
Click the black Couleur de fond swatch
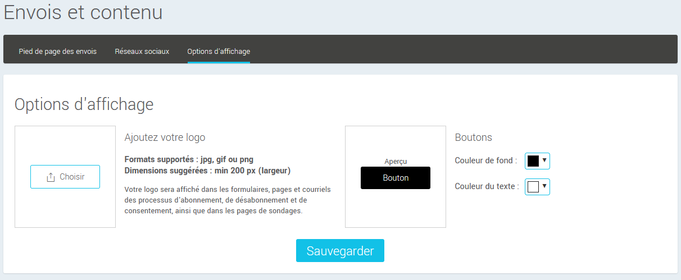pos(533,161)
